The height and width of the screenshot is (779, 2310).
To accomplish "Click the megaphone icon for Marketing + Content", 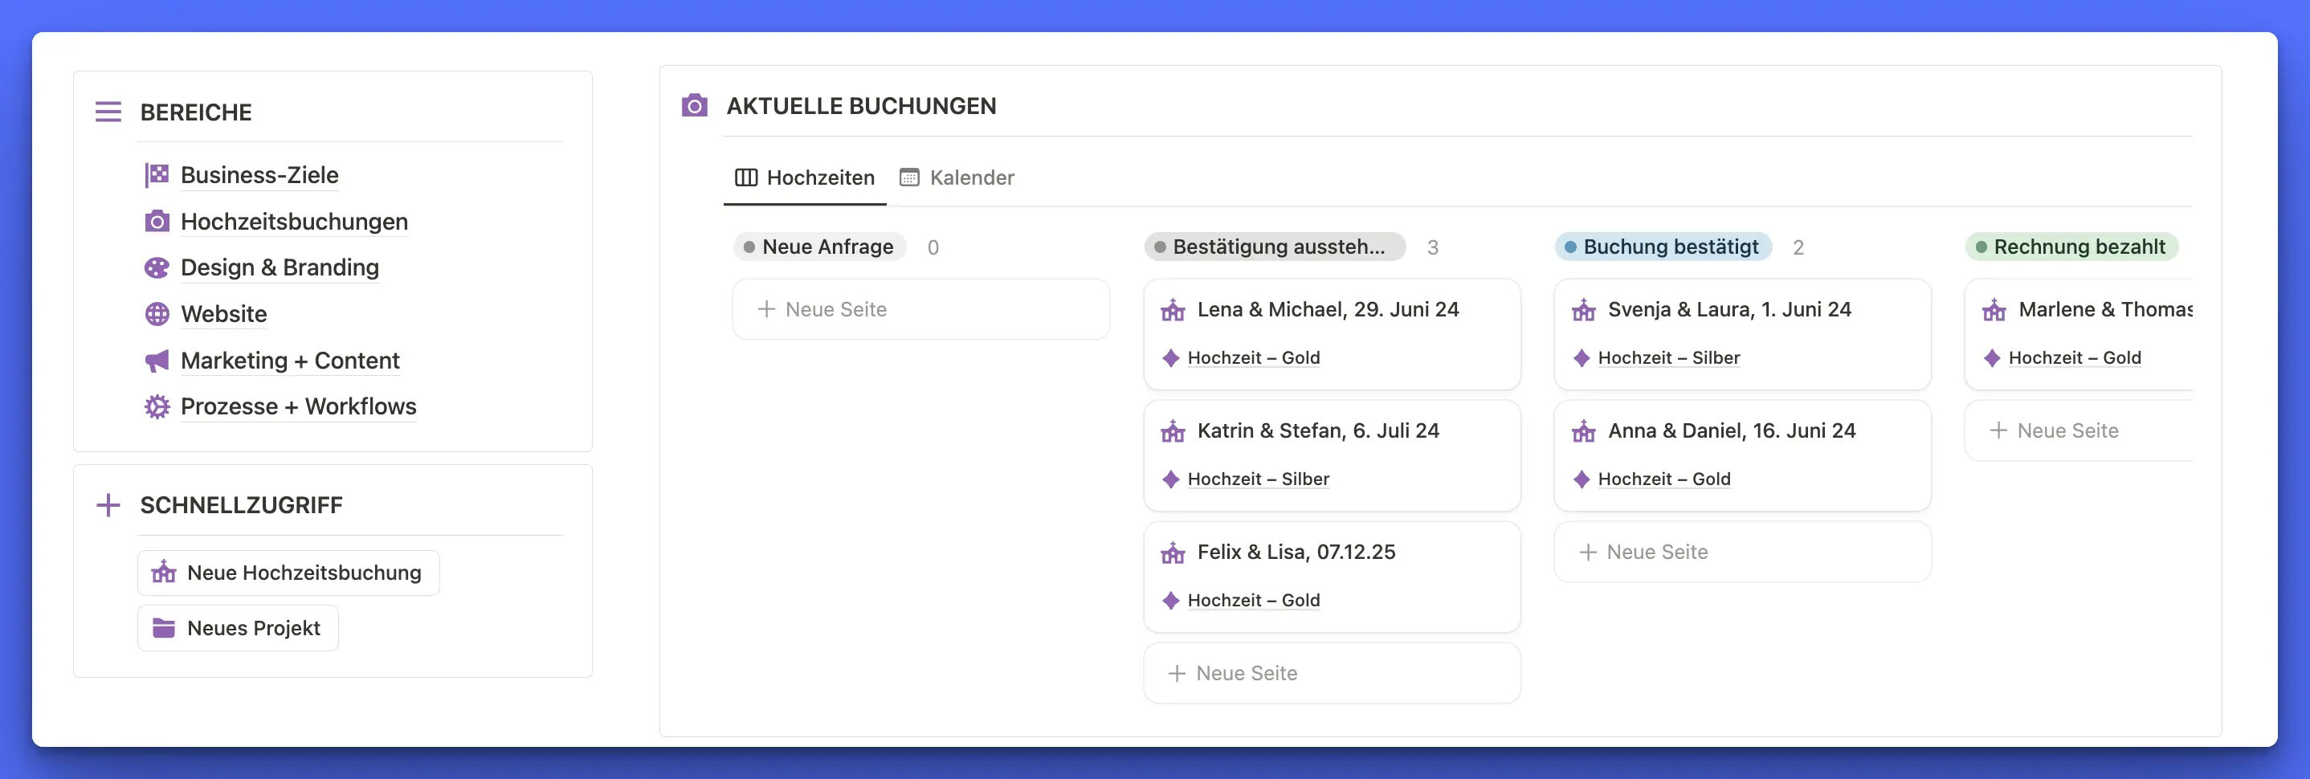I will 157,361.
